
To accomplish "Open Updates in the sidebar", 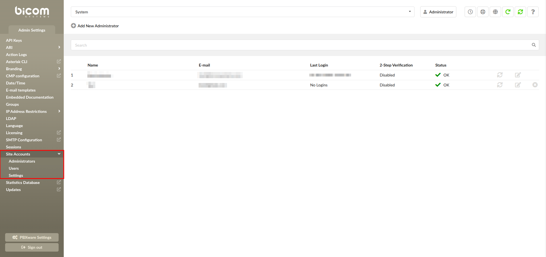I will tap(13, 190).
